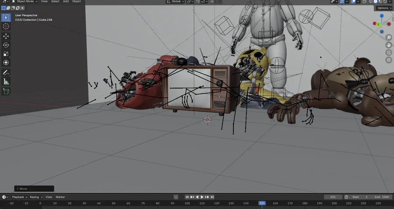This screenshot has height=209, width=394.
Task: Toggle X-ray mode
Action: click(365, 1)
